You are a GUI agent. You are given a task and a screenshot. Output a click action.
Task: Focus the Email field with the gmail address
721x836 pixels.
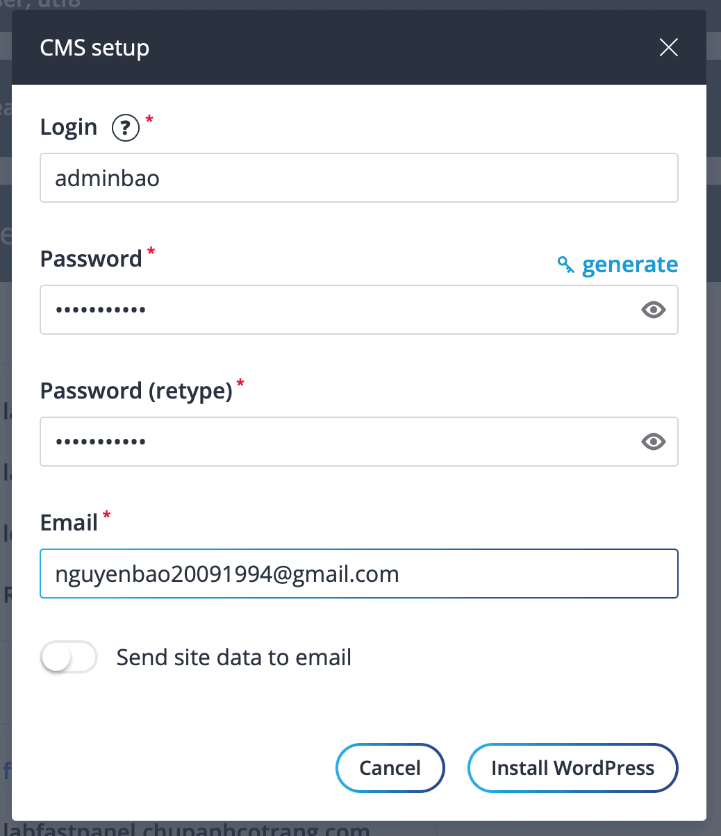pyautogui.click(x=358, y=574)
